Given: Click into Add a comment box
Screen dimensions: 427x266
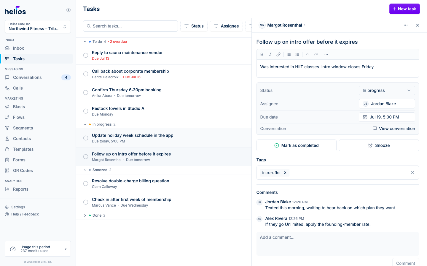Looking at the screenshot, I should (x=338, y=244).
